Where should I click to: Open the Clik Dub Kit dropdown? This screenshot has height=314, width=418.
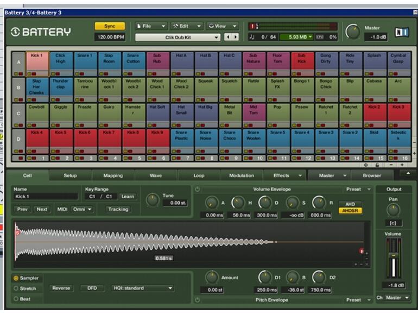click(178, 37)
